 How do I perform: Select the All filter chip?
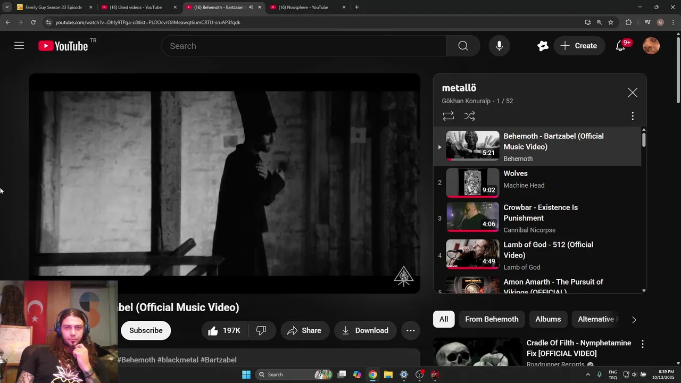444,319
